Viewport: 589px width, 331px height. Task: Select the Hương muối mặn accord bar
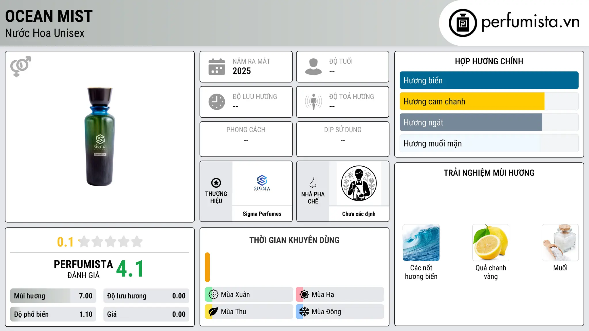[x=489, y=143]
